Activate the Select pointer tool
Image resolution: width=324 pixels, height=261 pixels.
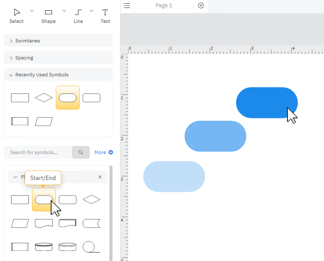(x=17, y=16)
